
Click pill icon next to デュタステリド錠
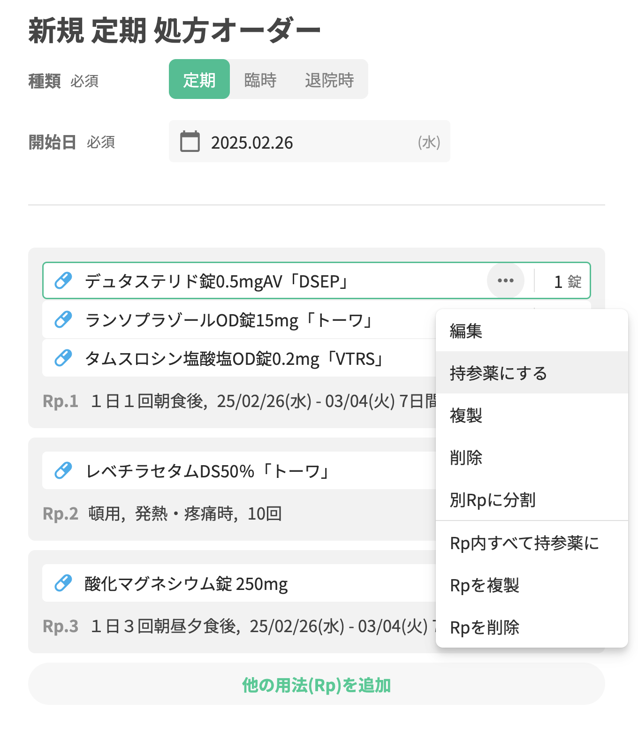click(63, 281)
